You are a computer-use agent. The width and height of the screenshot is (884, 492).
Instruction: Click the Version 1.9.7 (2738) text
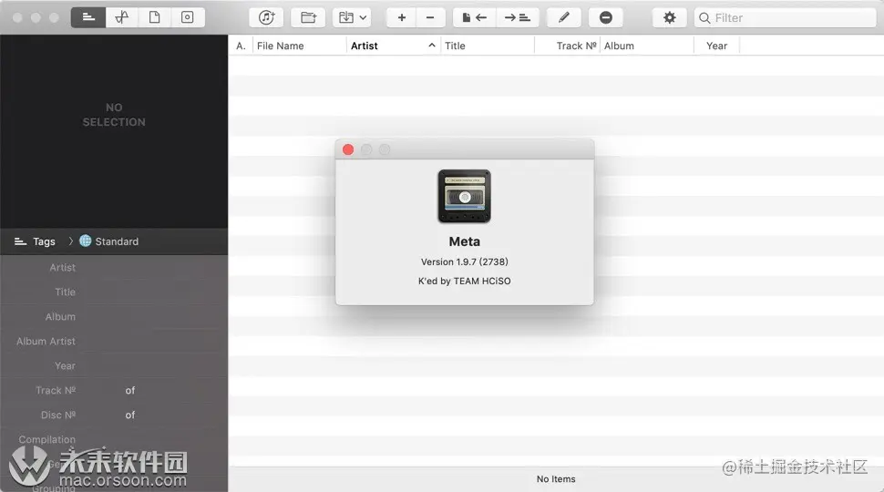(x=465, y=261)
